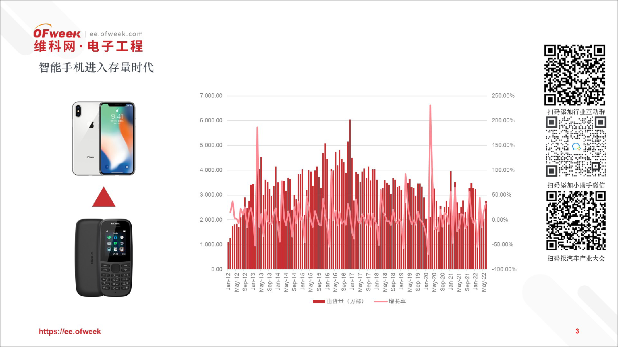The width and height of the screenshot is (618, 347).
Task: Click the top QR code for 行业互动群
Action: 575,75
